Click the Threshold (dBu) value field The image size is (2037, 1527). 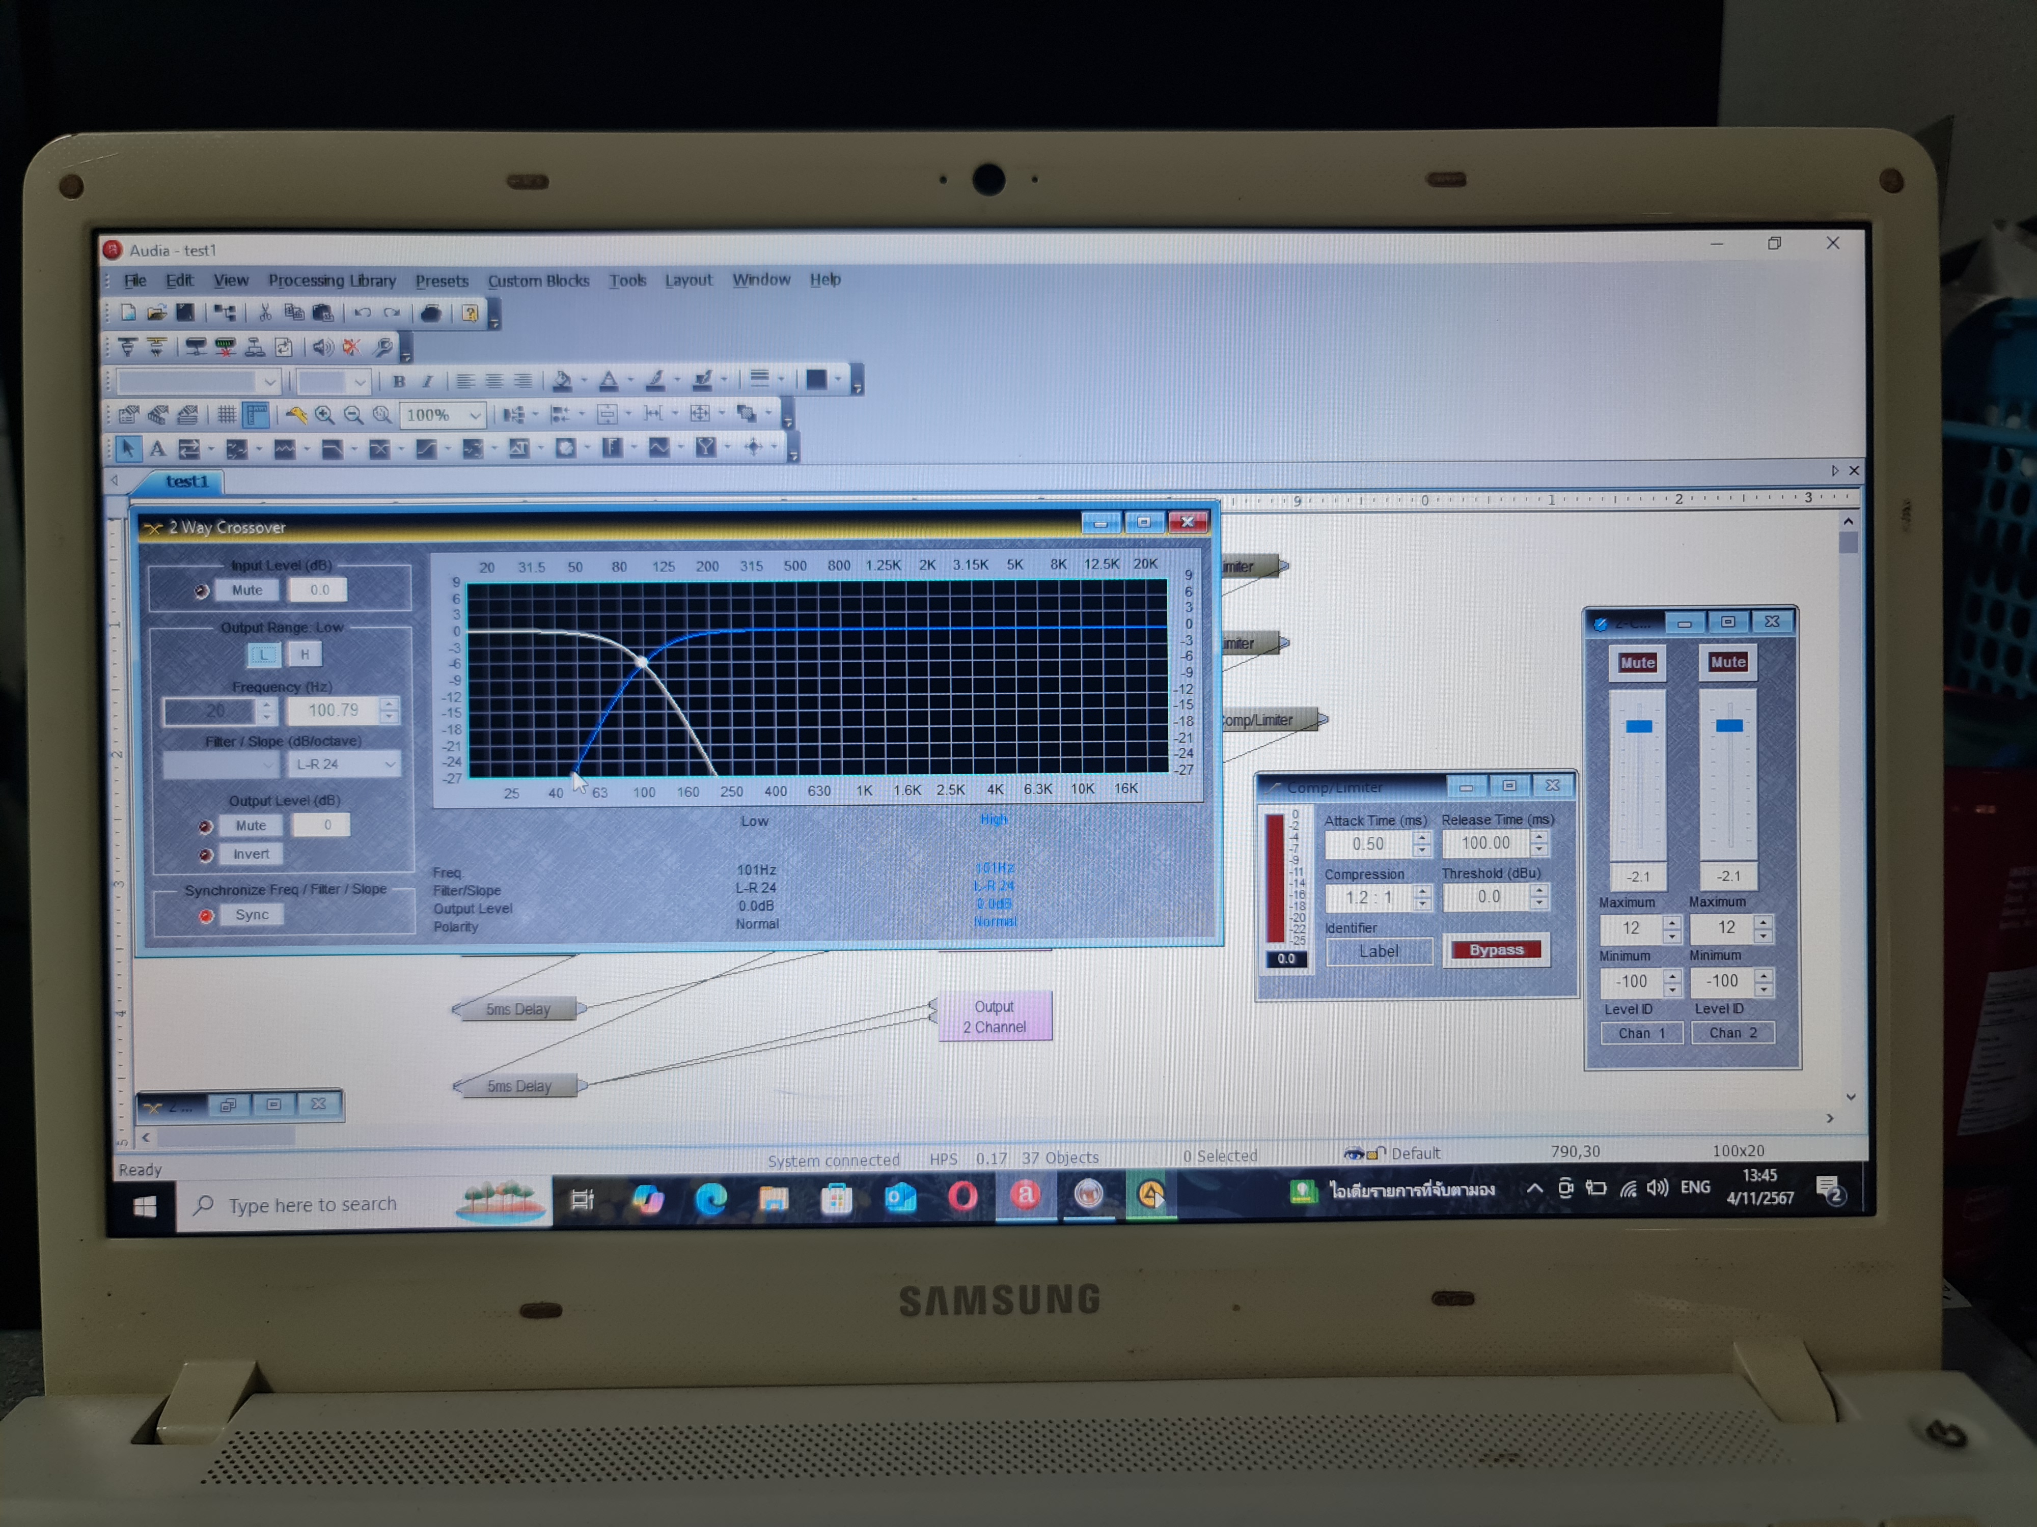(1488, 896)
